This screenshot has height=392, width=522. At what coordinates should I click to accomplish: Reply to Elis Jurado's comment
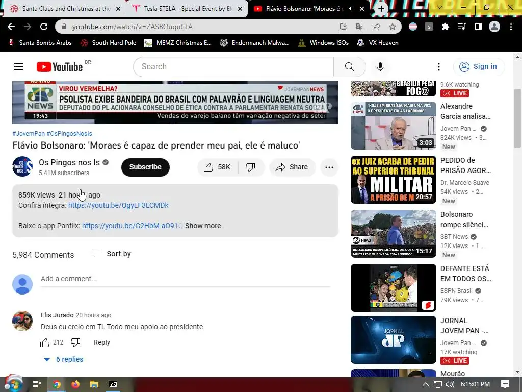[102, 342]
